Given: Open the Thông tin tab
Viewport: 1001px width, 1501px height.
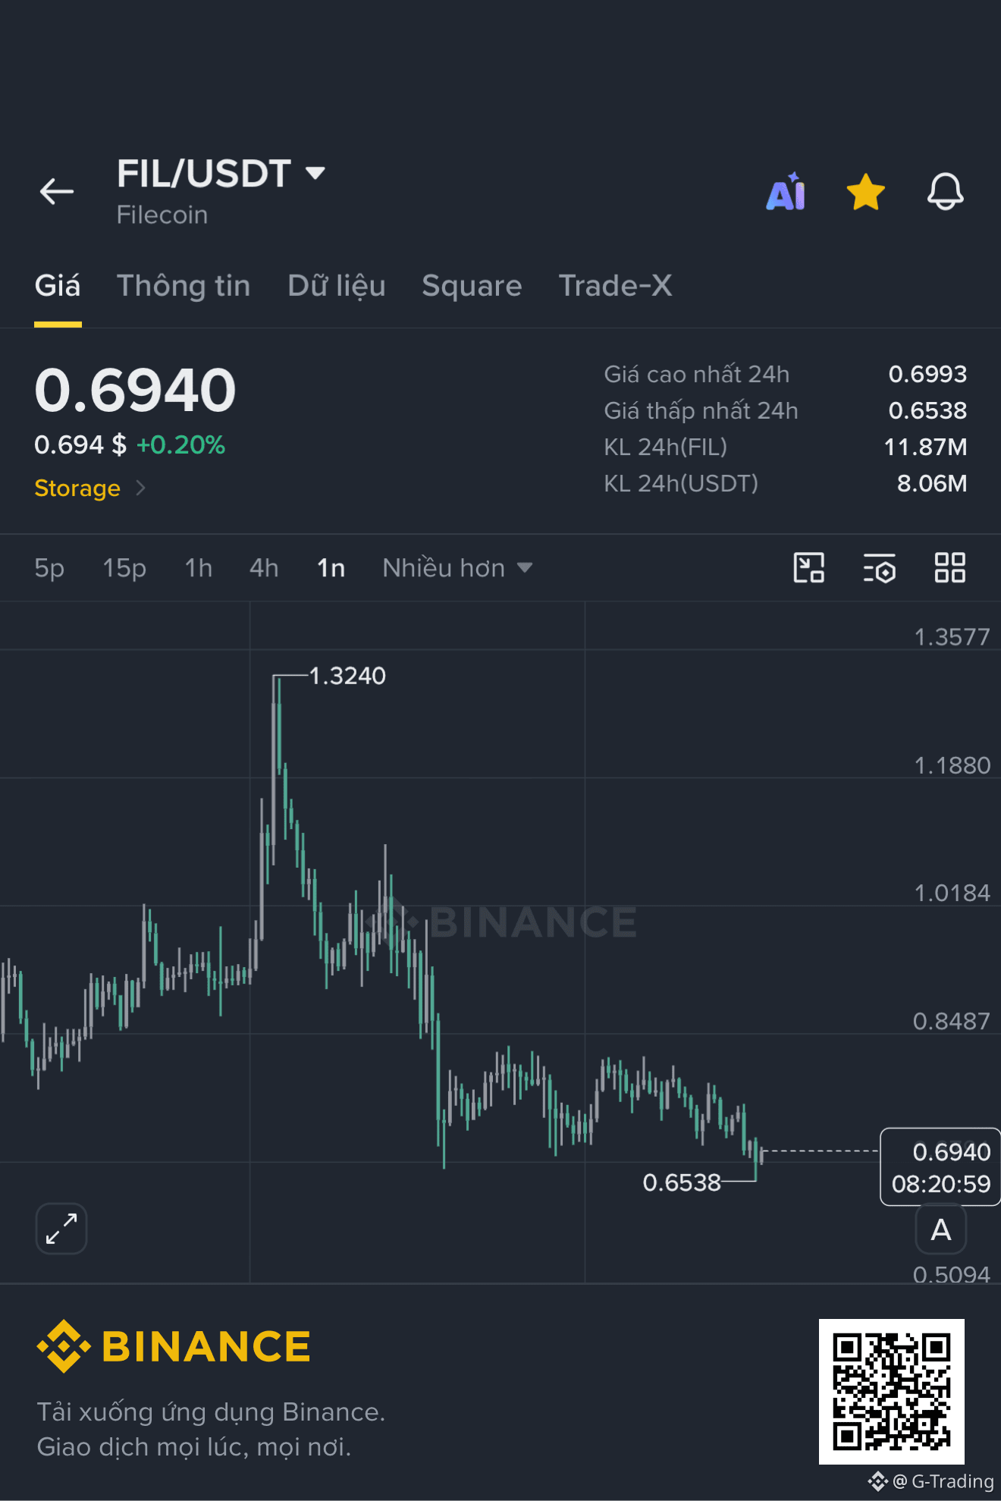Looking at the screenshot, I should [x=184, y=286].
